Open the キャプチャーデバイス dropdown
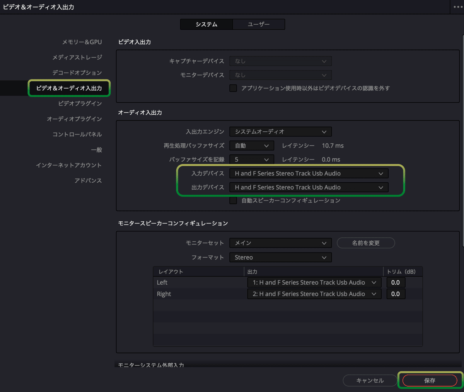The width and height of the screenshot is (464, 392). tap(280, 61)
